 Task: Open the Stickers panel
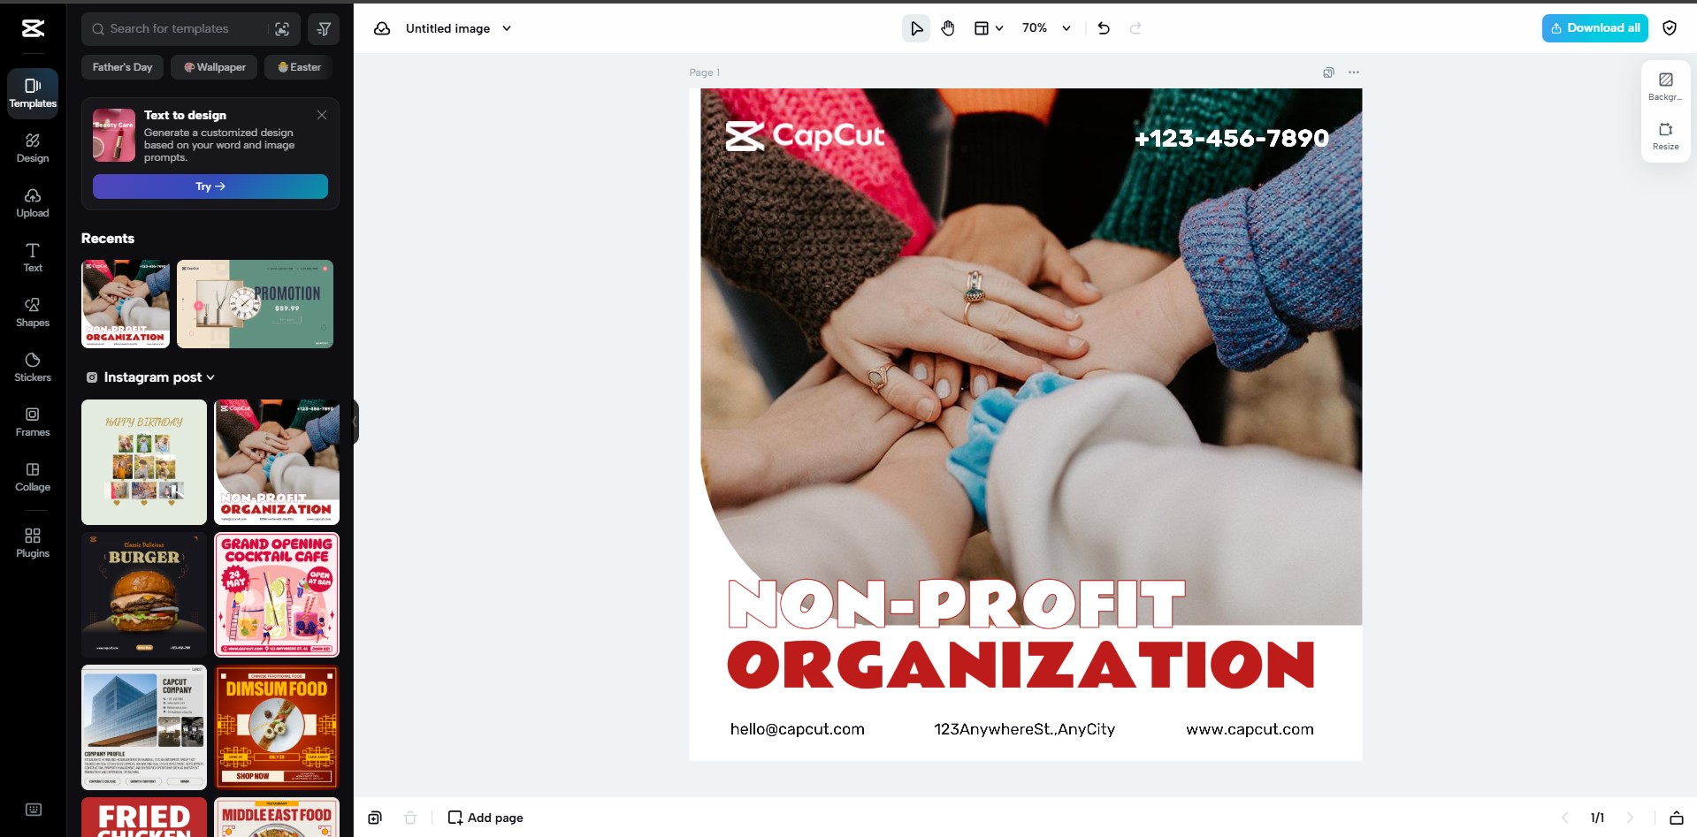tap(33, 367)
